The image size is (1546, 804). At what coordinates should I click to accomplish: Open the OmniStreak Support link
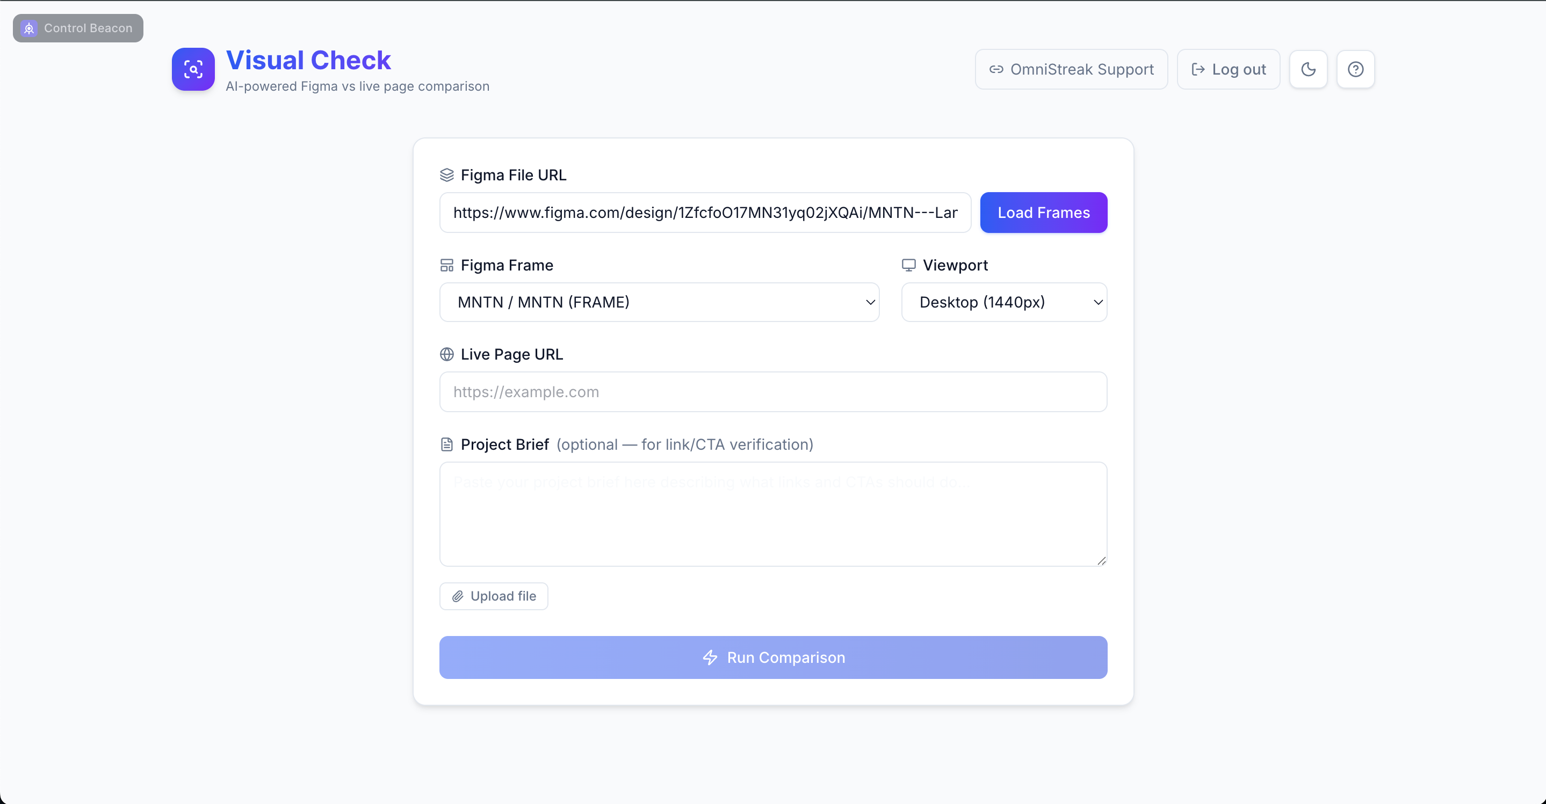[1071, 70]
